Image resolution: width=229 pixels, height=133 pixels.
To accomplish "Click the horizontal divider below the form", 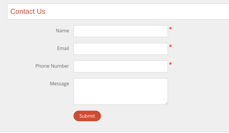I will (114, 132).
